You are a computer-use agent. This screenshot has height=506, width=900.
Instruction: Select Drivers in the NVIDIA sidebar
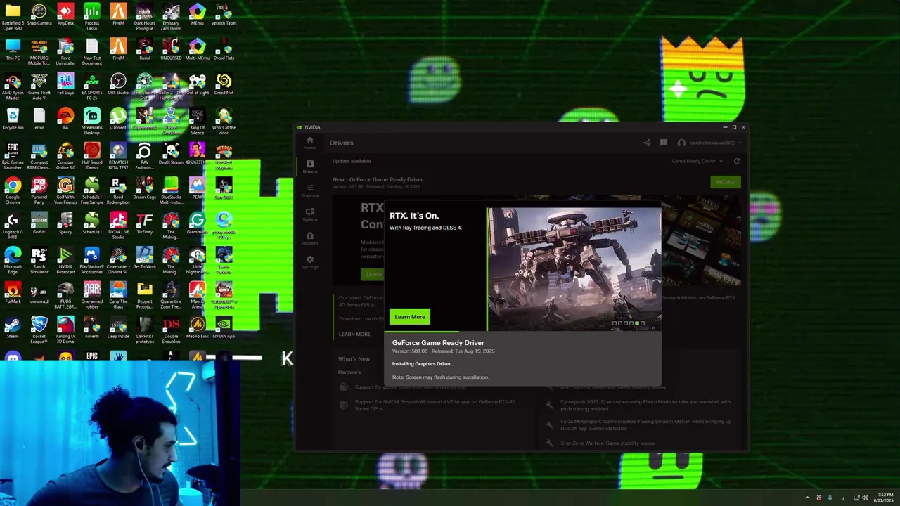[x=309, y=167]
